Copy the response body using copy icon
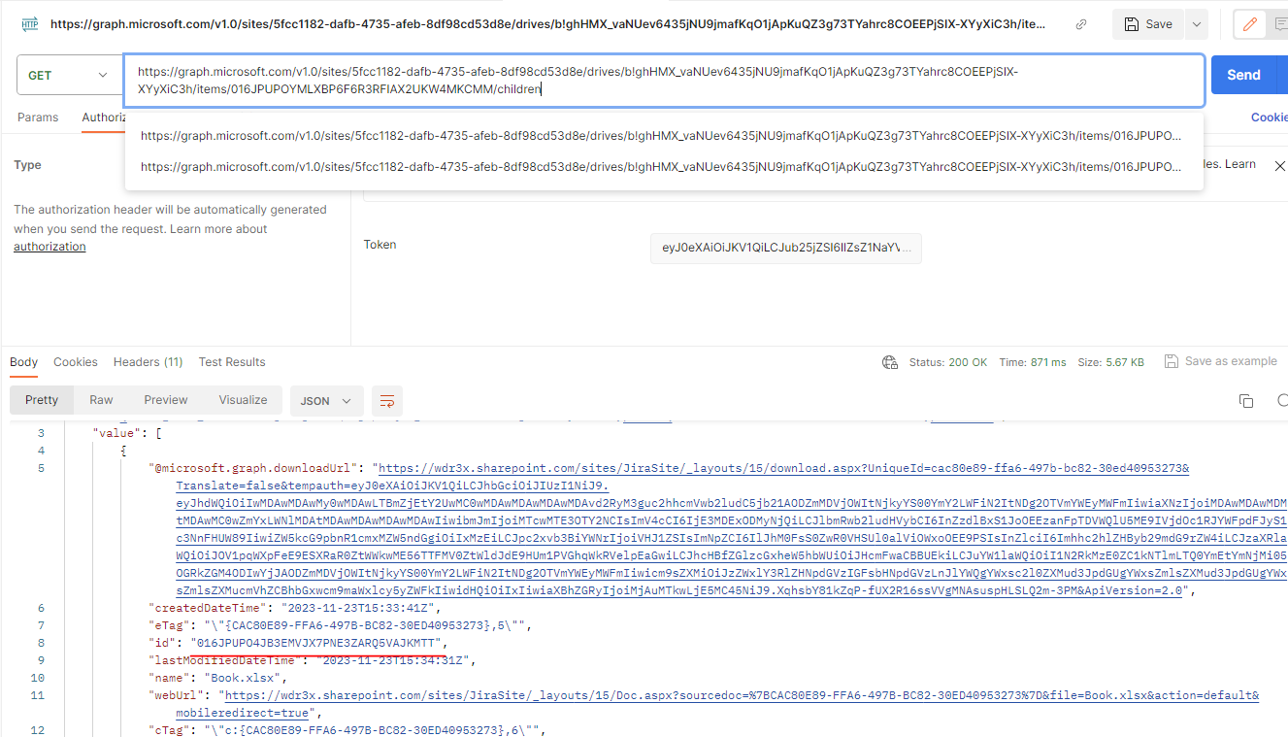 click(x=1245, y=400)
